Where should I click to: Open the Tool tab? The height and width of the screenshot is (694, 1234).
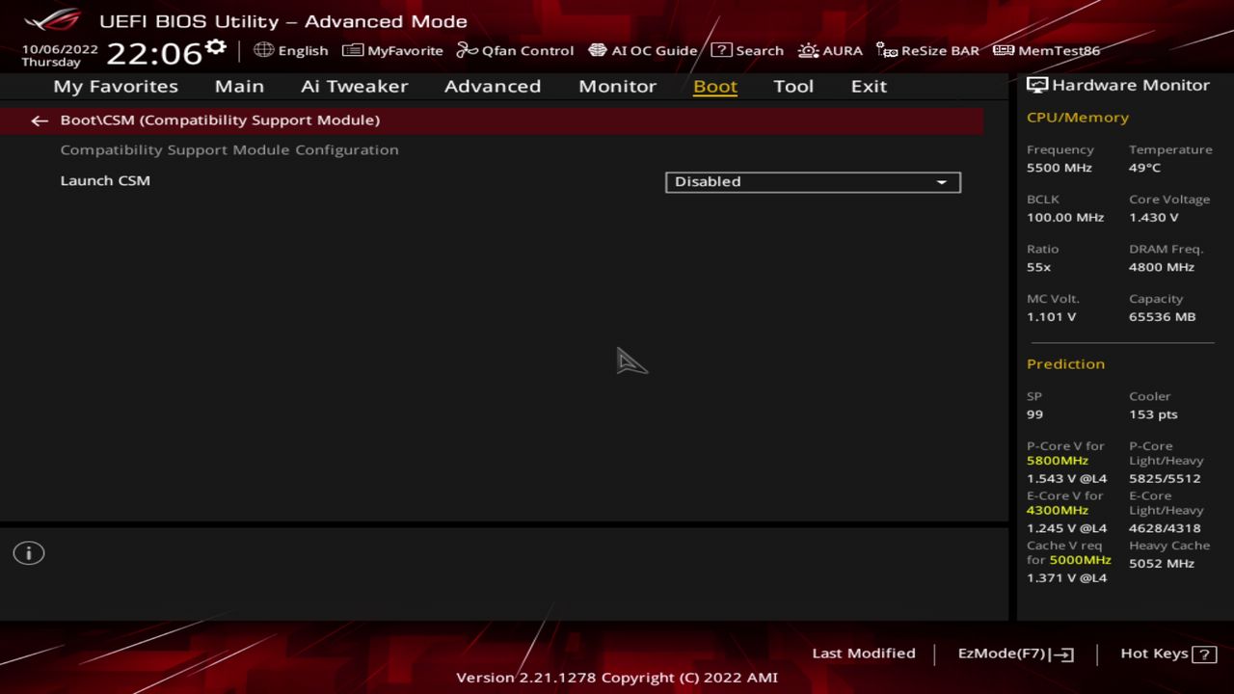tap(793, 86)
